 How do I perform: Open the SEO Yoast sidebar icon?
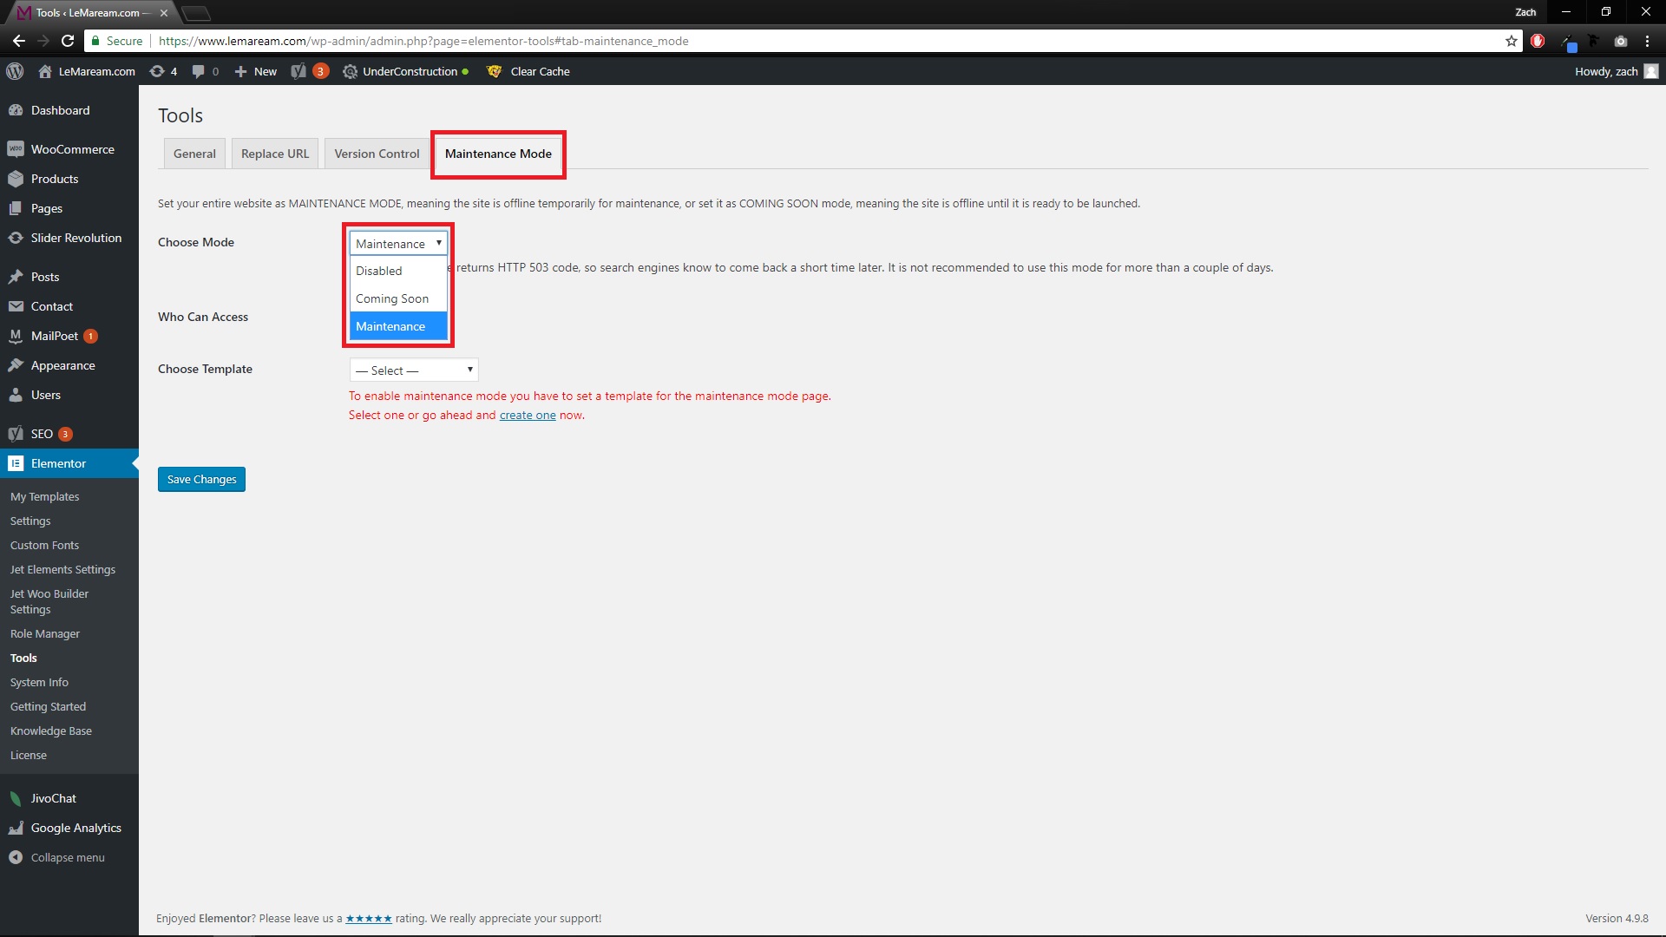coord(16,434)
